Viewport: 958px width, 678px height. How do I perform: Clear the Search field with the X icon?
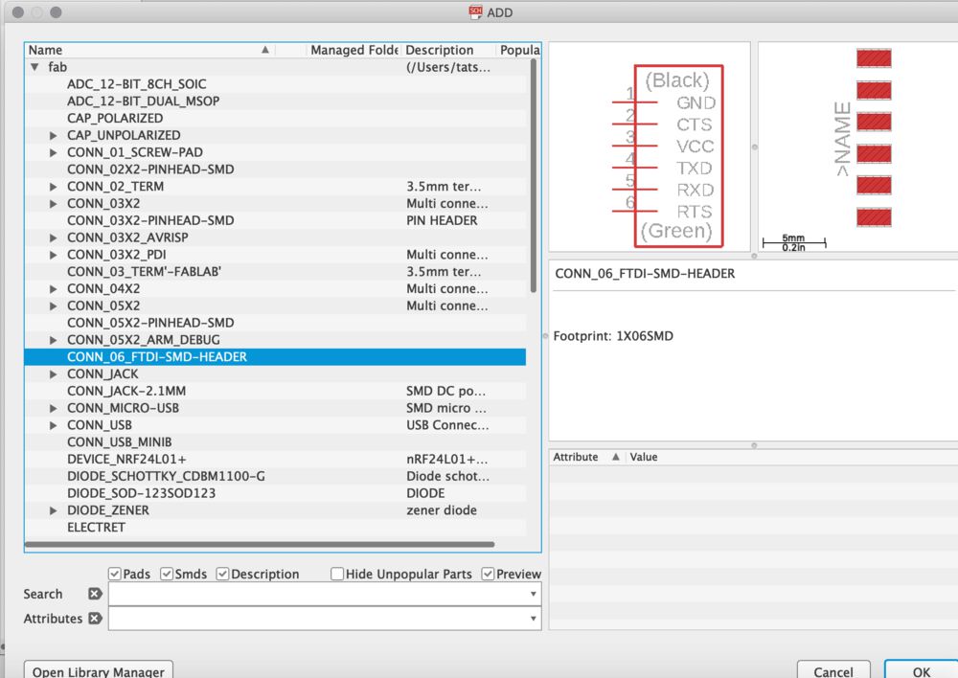95,594
